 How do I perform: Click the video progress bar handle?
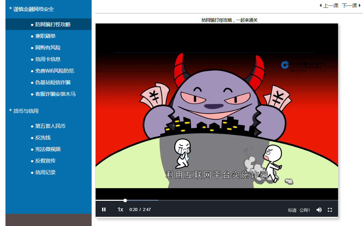point(125,200)
